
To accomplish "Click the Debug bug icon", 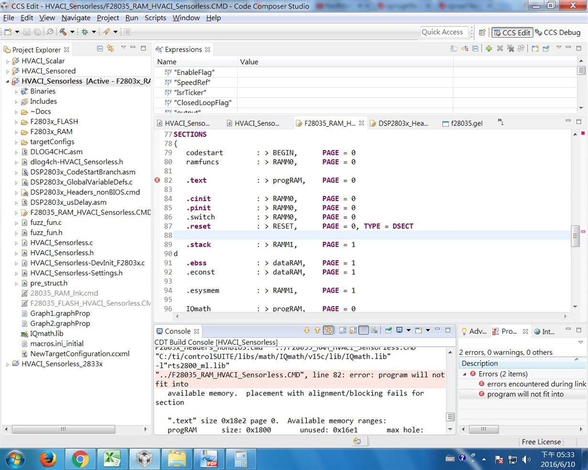I will [x=85, y=32].
